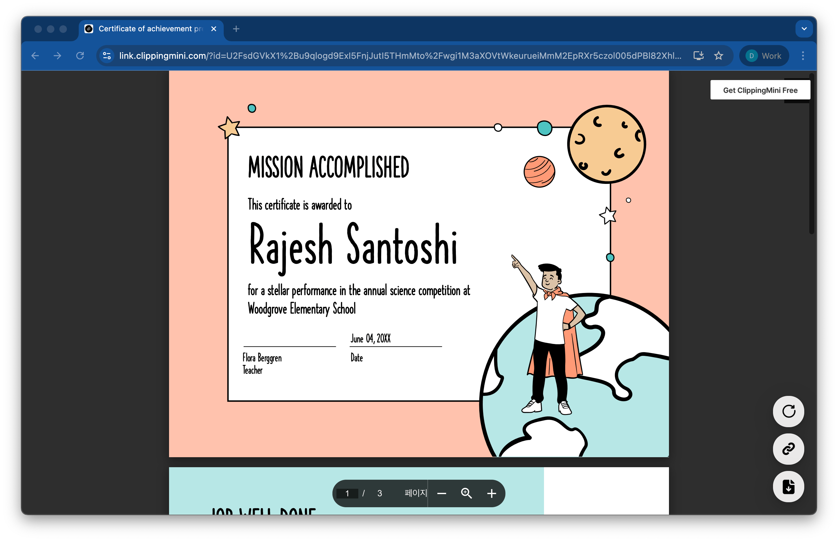Click the "MISSION ACCOMPLISHED" heading

click(328, 167)
